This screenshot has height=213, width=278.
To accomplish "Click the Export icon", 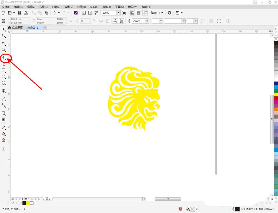I will pos(90,13).
